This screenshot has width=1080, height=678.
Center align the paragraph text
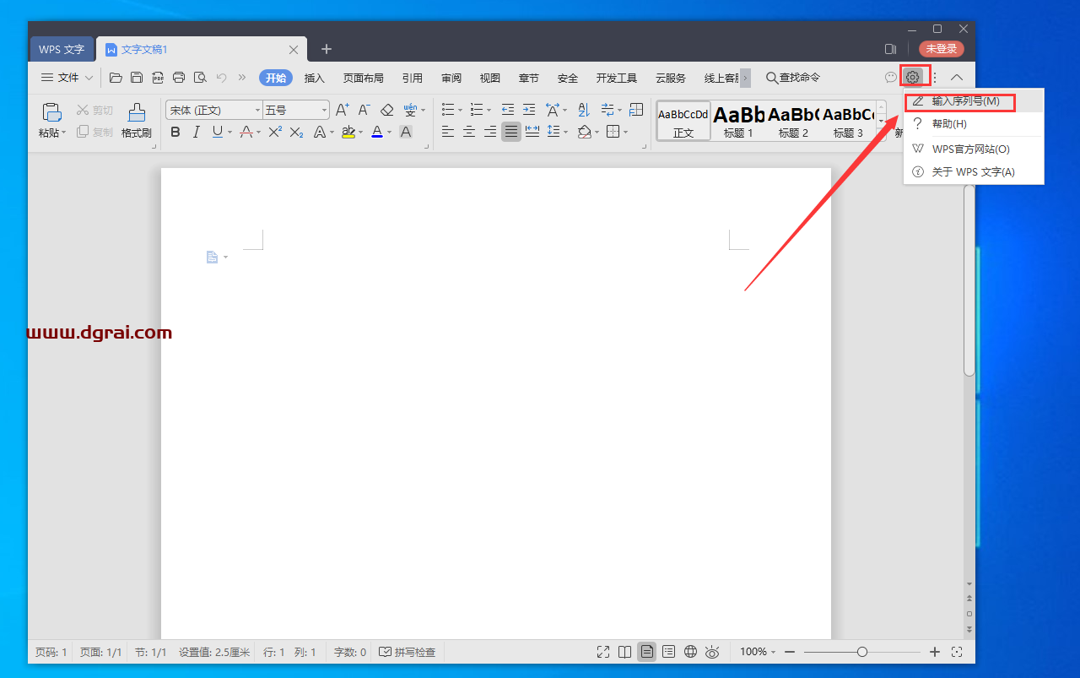click(x=469, y=132)
